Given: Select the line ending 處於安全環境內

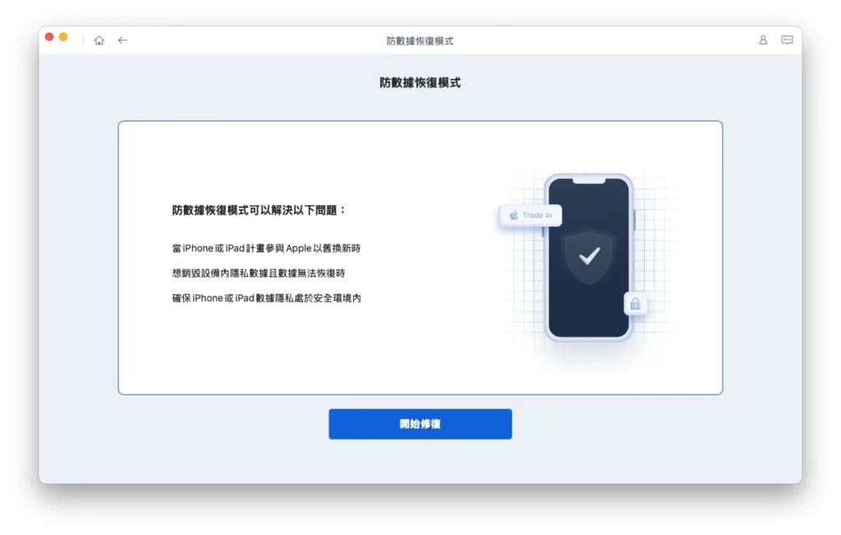Looking at the screenshot, I should tap(267, 298).
